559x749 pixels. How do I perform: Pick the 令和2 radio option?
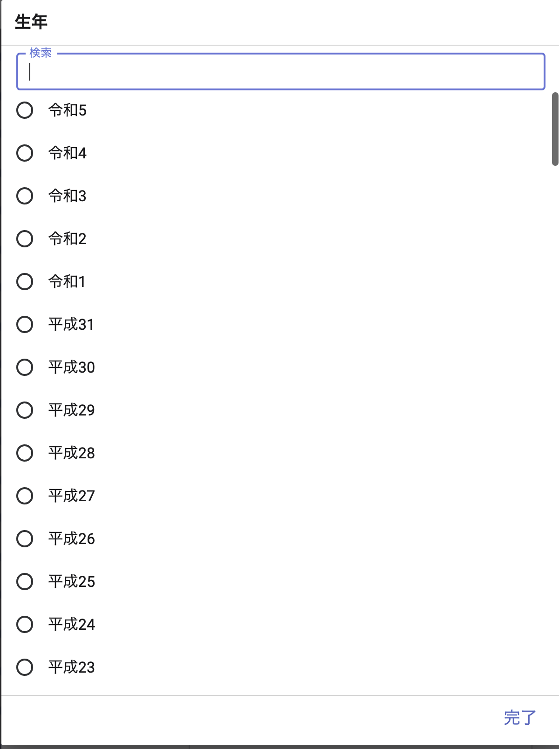coord(25,239)
